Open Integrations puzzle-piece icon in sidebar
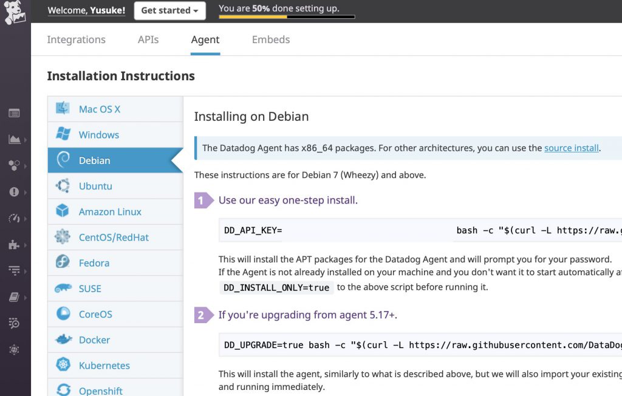This screenshot has width=622, height=396. 14,244
